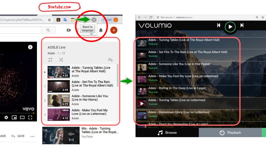The image size is (266, 160).
Task: Show video info card icon
Action: (30, 47)
